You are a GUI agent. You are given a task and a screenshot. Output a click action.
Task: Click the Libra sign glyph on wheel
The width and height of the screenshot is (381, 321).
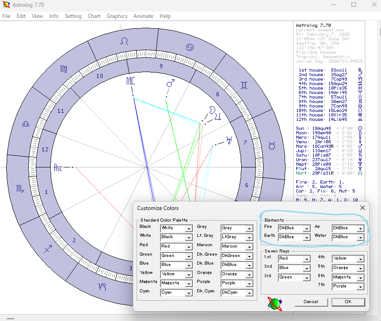coord(26,124)
